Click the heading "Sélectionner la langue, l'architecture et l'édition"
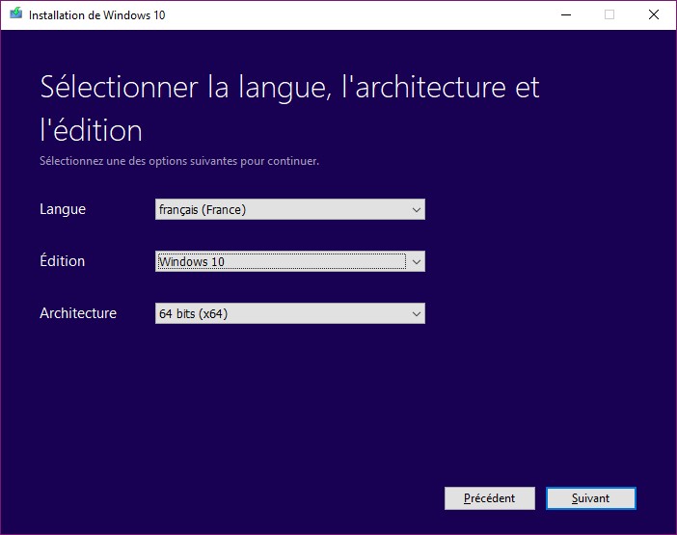Image resolution: width=677 pixels, height=535 pixels. (x=289, y=108)
